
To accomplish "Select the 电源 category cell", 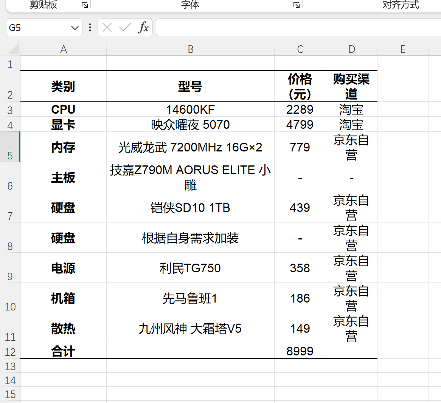I will click(64, 268).
